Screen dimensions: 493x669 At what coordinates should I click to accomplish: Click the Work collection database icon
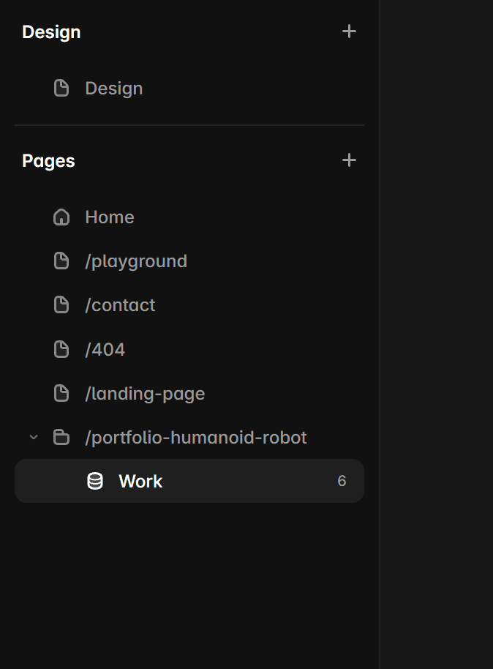(95, 481)
